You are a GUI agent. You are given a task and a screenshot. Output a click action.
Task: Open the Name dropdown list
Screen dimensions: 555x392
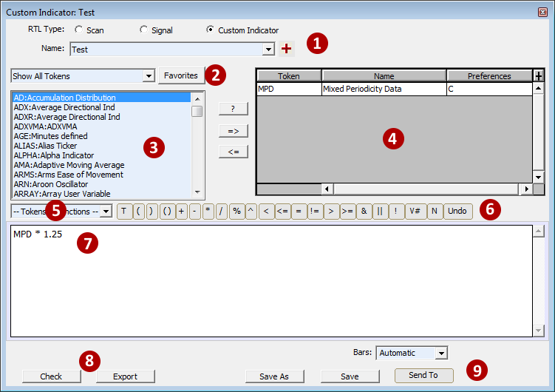point(268,50)
